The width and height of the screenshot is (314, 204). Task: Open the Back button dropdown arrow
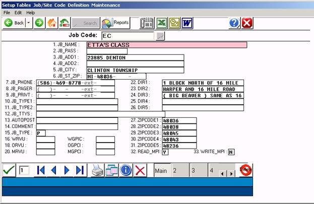(28, 23)
